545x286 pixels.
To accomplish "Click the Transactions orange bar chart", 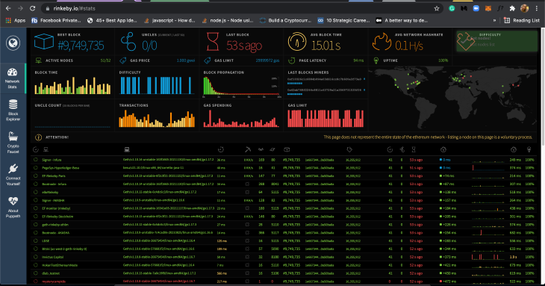I will 157,119.
